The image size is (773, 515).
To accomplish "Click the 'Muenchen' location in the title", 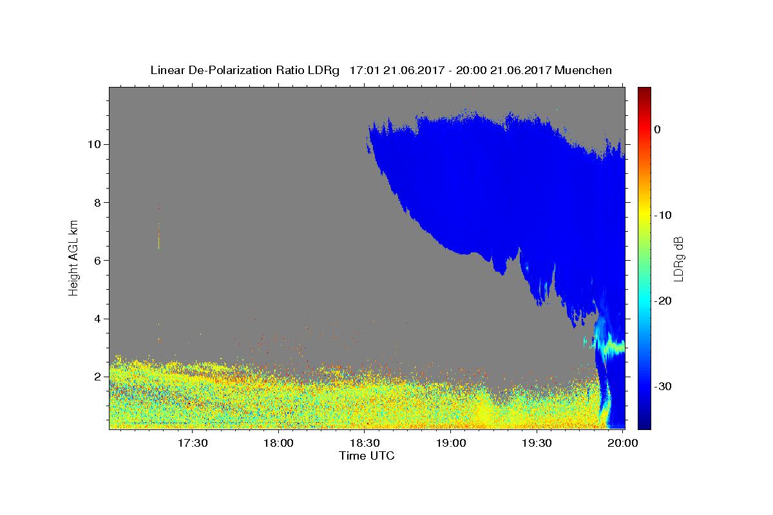I will click(584, 70).
